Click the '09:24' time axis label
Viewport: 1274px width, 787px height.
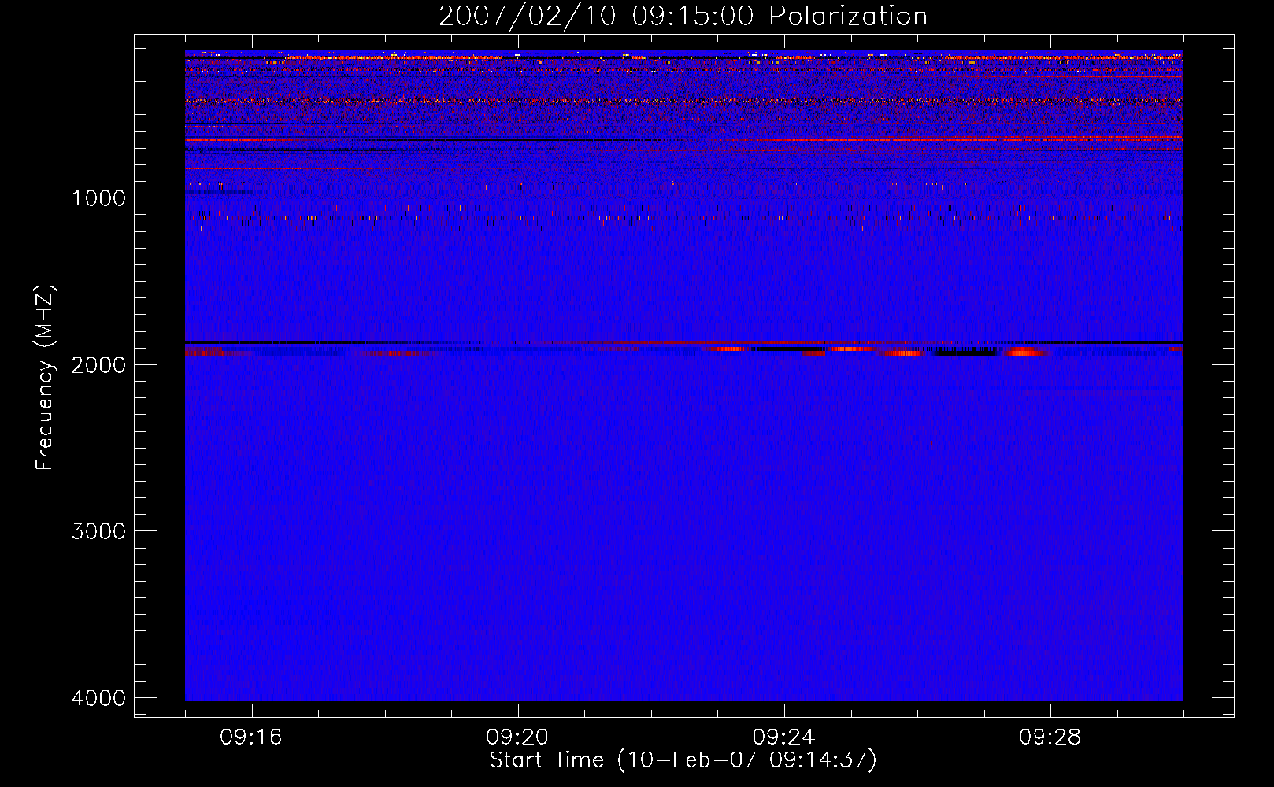[x=783, y=737]
